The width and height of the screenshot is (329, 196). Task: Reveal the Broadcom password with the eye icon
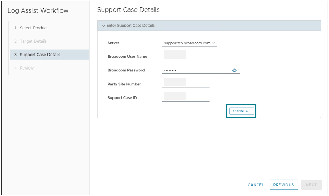(234, 70)
